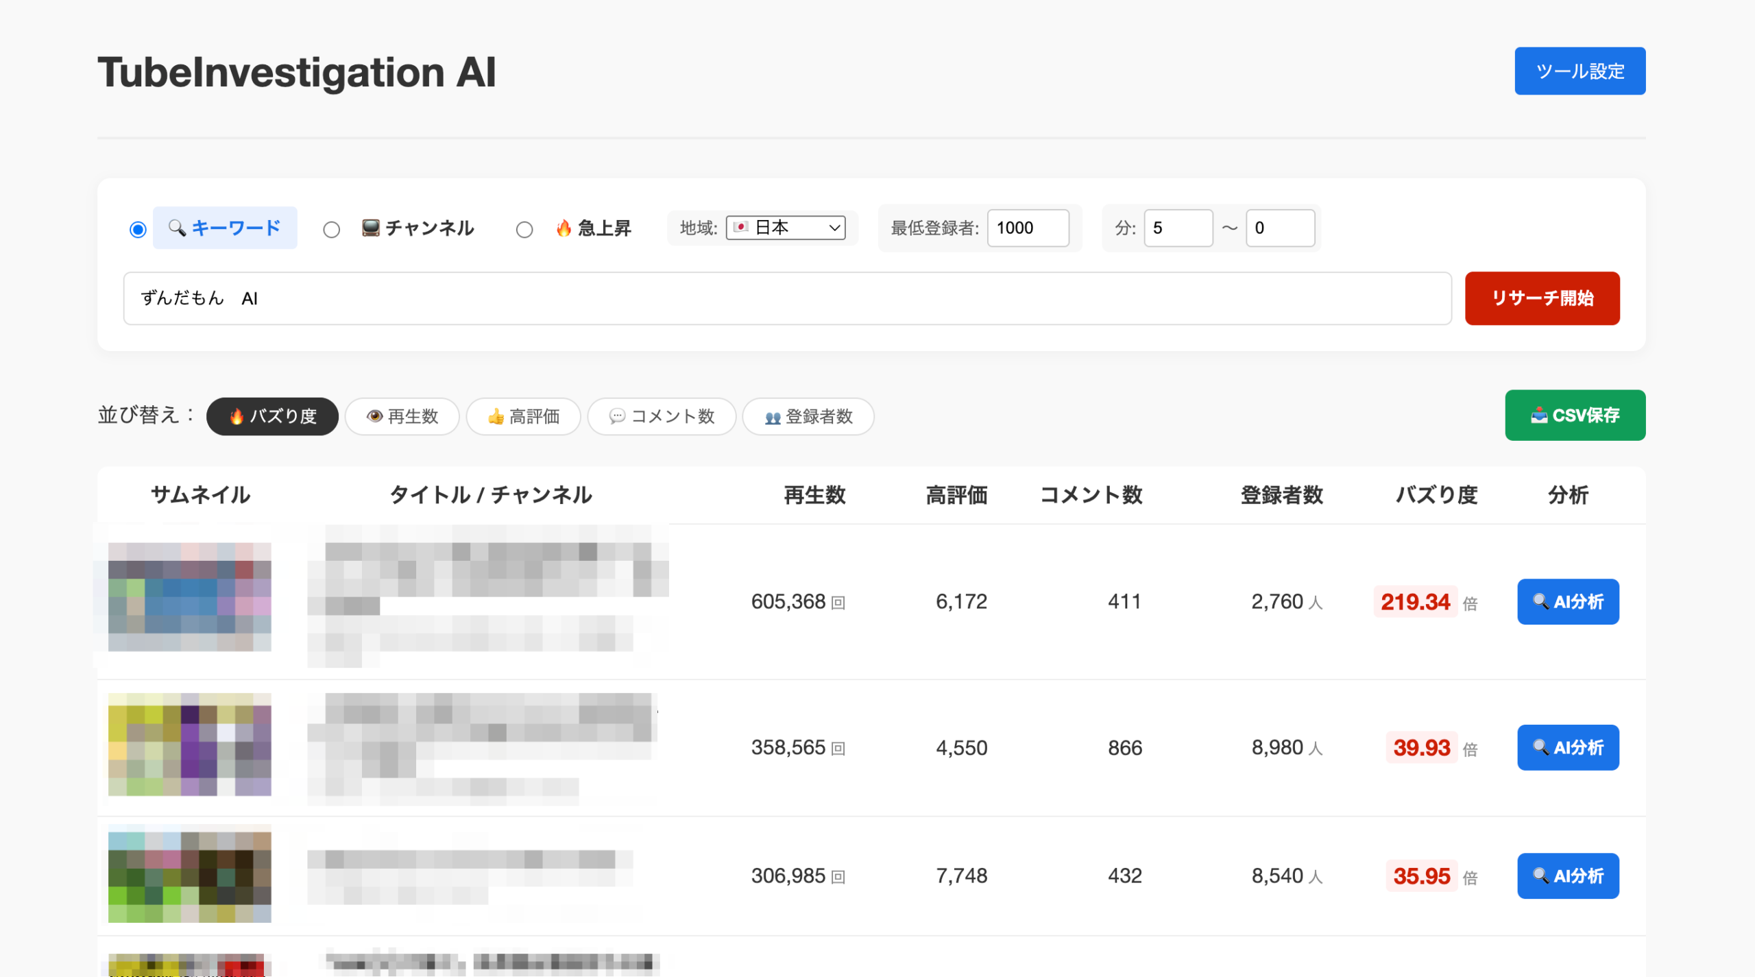Sort results by 再生数 eye icon pill

click(402, 416)
